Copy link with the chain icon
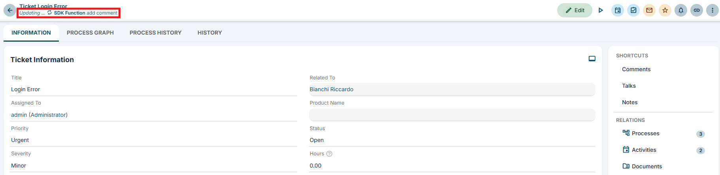Image resolution: width=720 pixels, height=175 pixels. click(x=697, y=10)
